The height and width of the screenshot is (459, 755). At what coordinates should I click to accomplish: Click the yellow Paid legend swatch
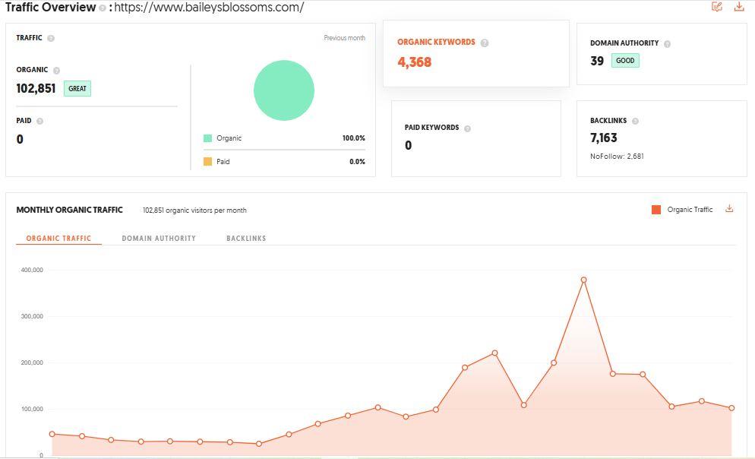click(x=207, y=161)
